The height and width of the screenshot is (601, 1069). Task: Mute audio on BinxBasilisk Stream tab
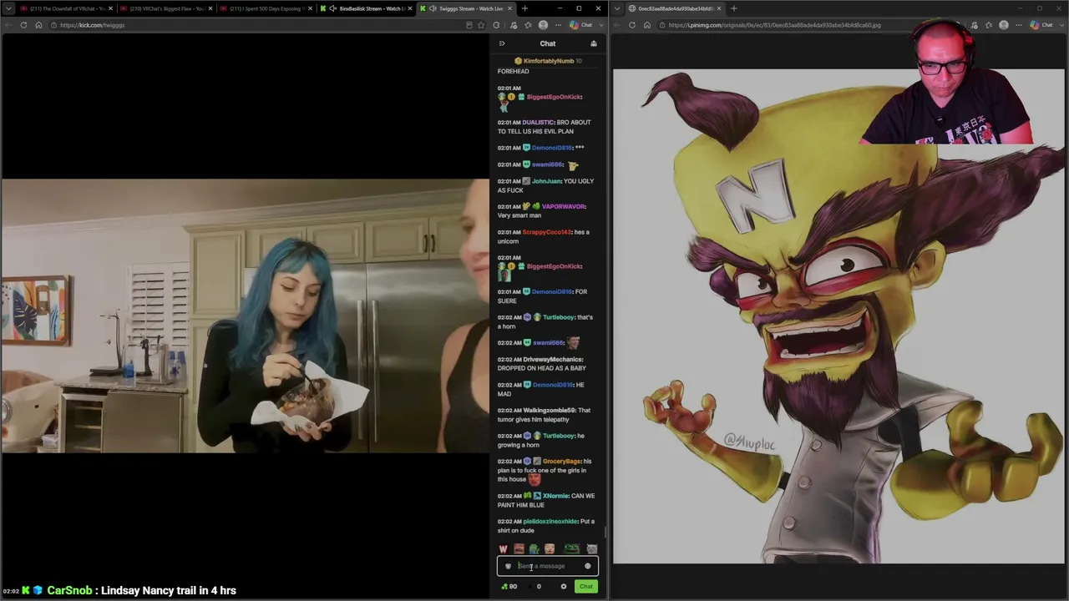tap(333, 8)
